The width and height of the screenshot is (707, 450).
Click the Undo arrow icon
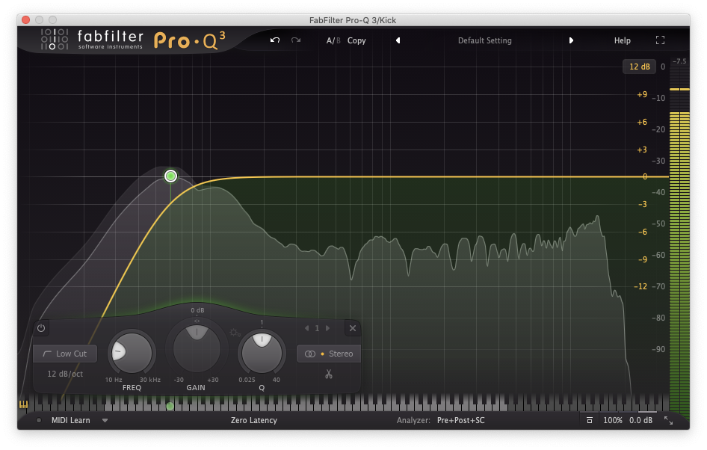(274, 40)
